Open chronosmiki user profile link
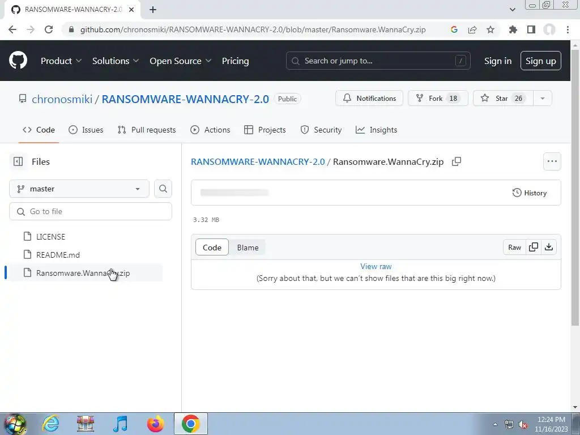 [x=62, y=99]
